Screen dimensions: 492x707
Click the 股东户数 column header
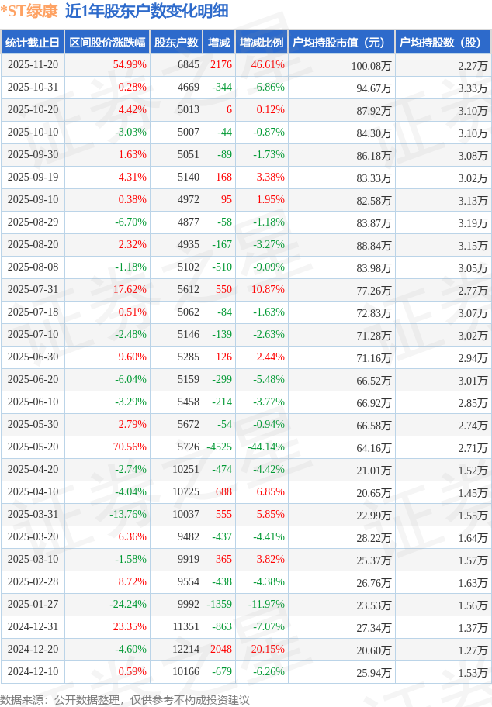click(x=176, y=43)
